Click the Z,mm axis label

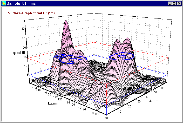tap(157, 100)
